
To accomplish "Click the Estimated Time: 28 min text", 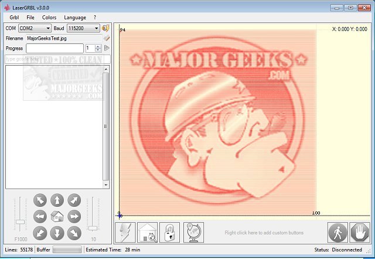I will pos(113,250).
